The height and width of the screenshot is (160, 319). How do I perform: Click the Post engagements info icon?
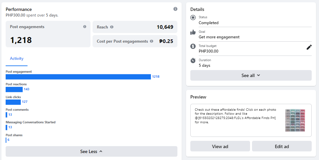point(85,27)
